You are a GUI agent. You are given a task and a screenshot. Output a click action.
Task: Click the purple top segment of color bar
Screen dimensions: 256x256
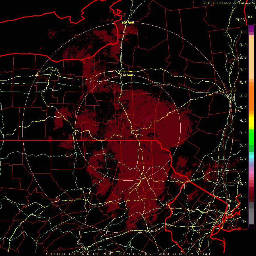tap(251, 28)
